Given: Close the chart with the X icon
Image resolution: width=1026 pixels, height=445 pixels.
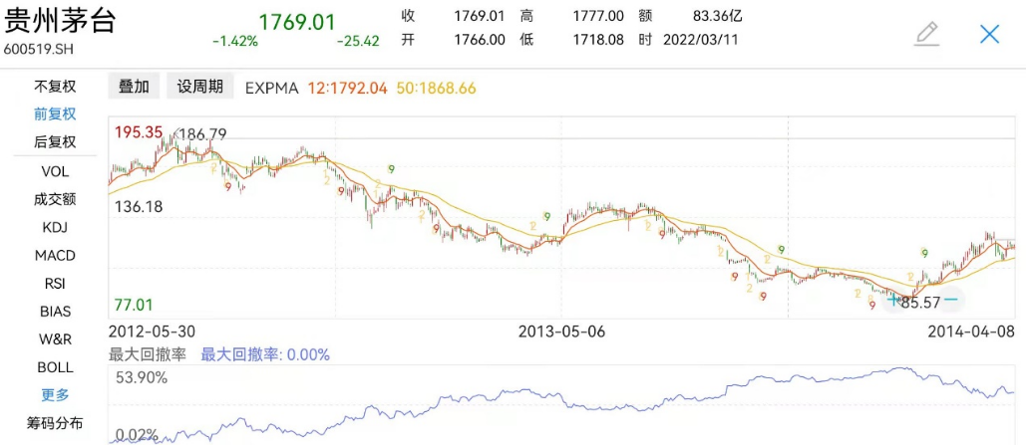Looking at the screenshot, I should 989,34.
